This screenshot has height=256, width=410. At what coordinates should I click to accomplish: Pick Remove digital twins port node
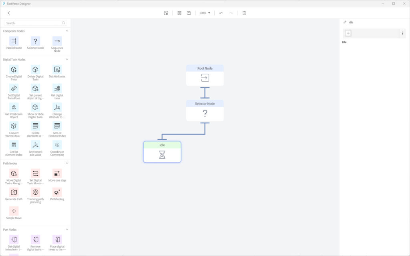36,240
